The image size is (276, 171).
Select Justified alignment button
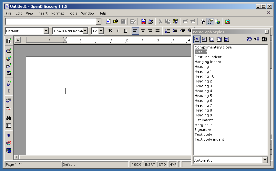[158, 31]
